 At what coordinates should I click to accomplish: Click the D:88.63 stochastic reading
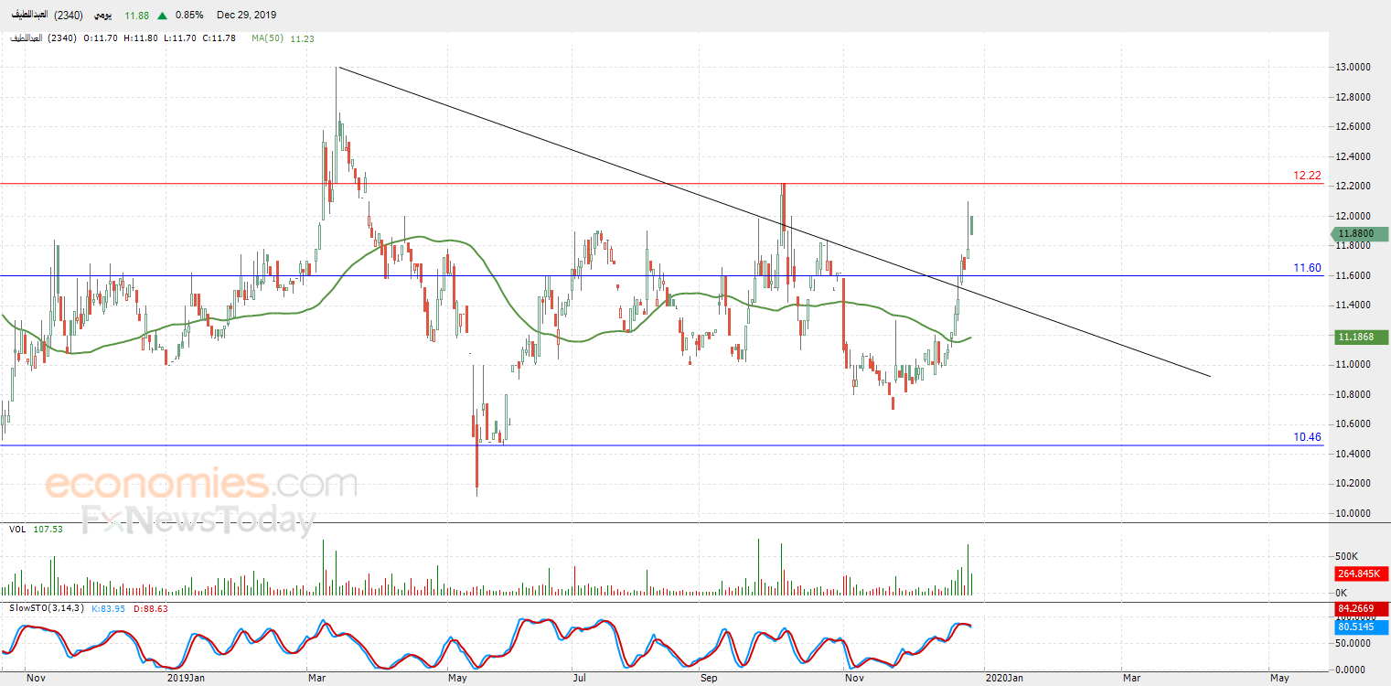pyautogui.click(x=151, y=607)
